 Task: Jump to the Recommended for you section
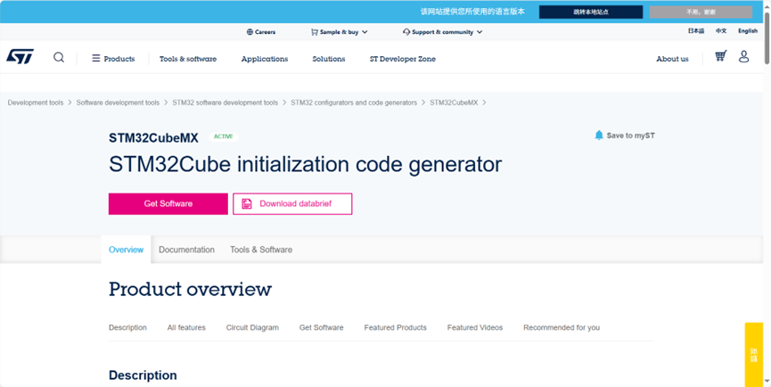(562, 327)
